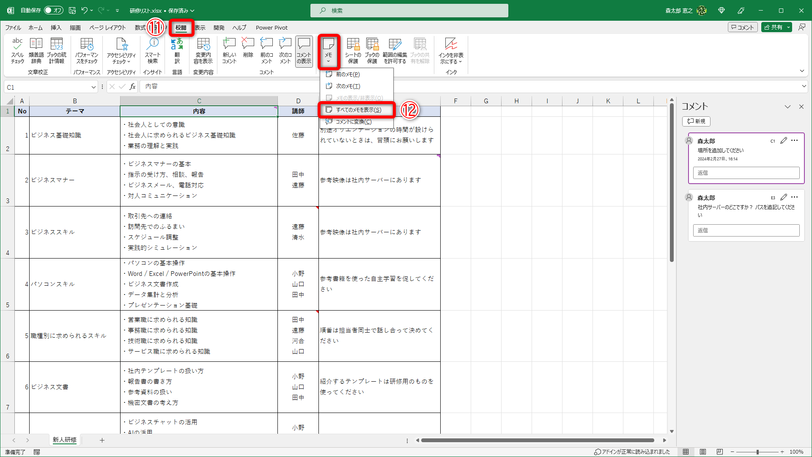Open the 類義語辞典 thesaurus tool
Screen dimensions: 812x457
pos(36,50)
